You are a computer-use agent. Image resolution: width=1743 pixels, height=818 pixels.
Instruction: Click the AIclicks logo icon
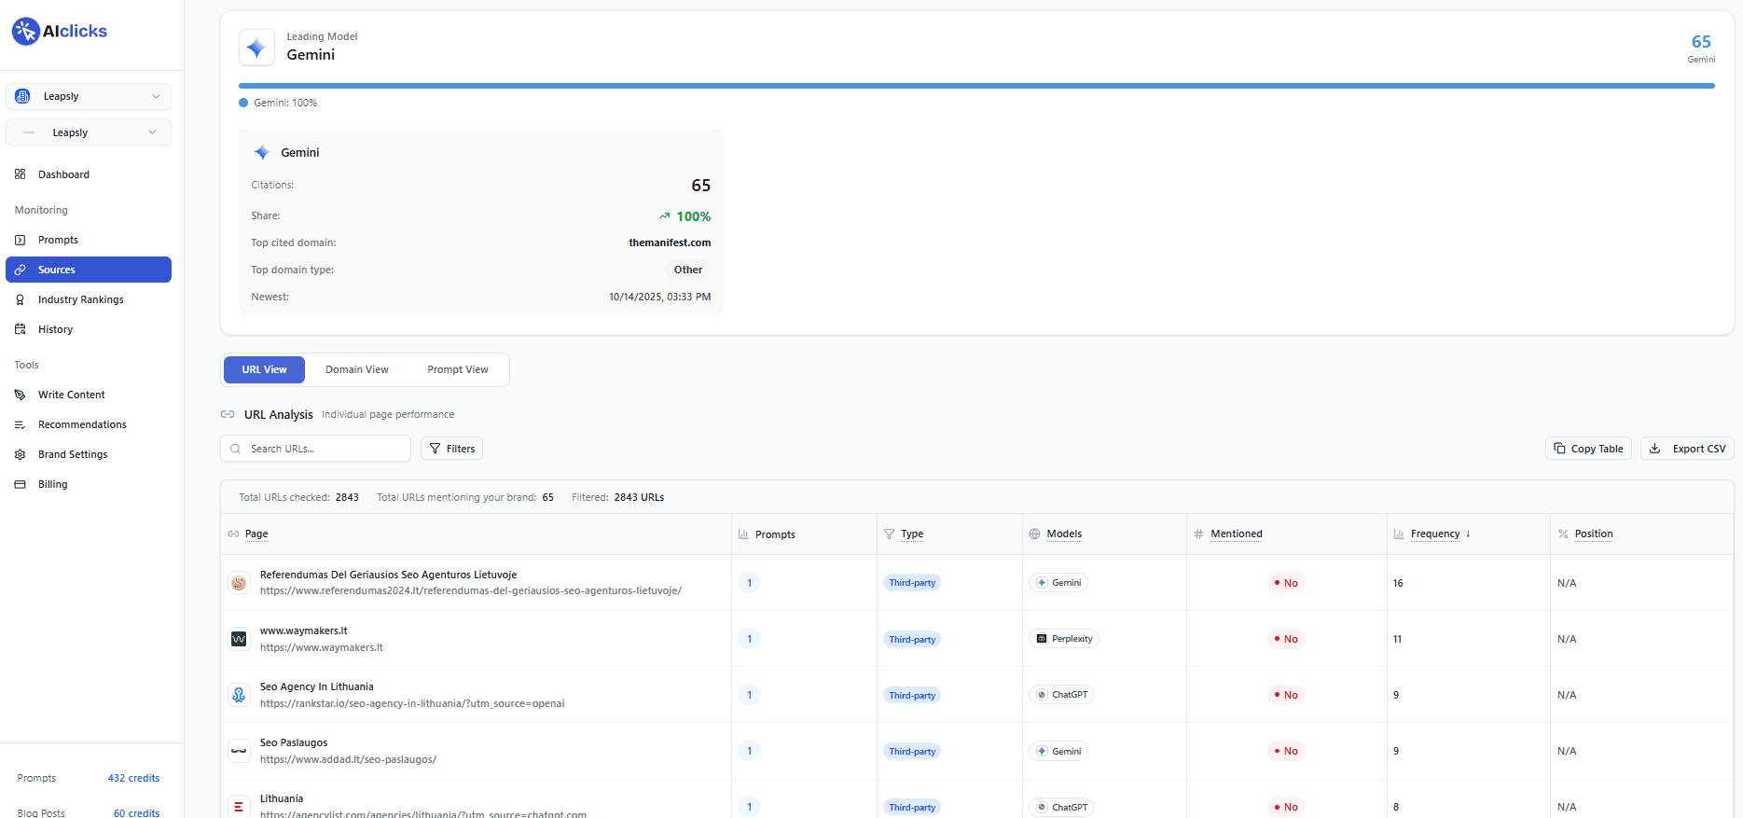tap(26, 31)
